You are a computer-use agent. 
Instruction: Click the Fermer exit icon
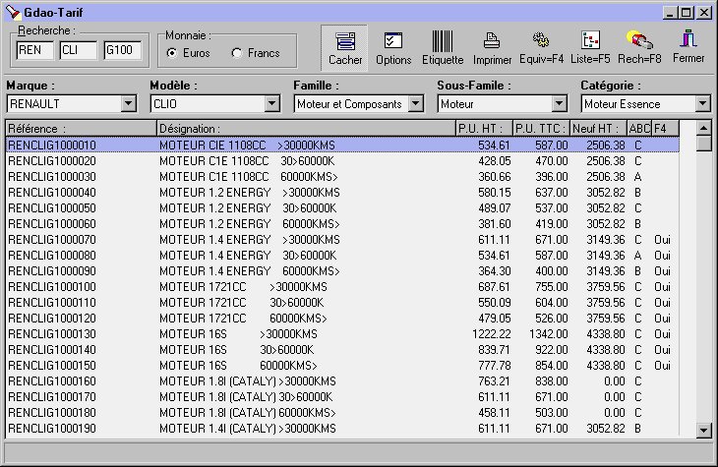point(688,47)
